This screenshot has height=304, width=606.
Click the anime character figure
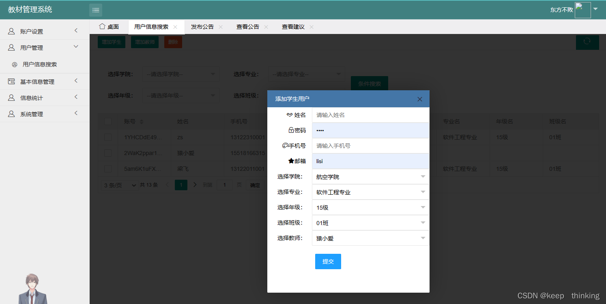coord(32,289)
